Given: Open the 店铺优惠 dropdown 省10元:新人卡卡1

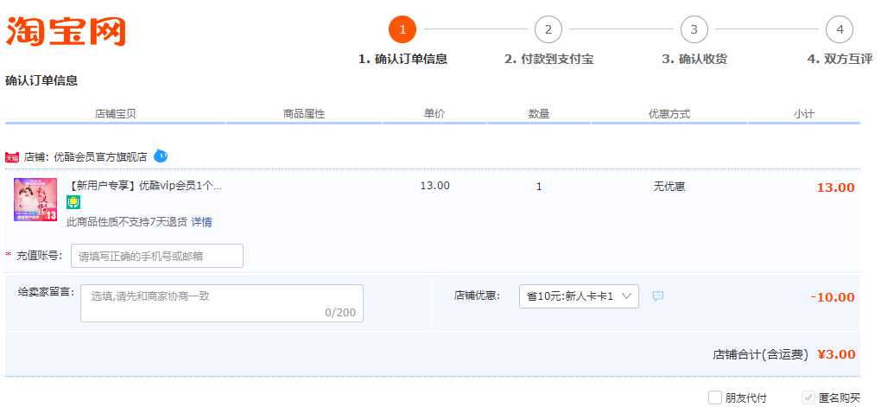Looking at the screenshot, I should tap(579, 296).
